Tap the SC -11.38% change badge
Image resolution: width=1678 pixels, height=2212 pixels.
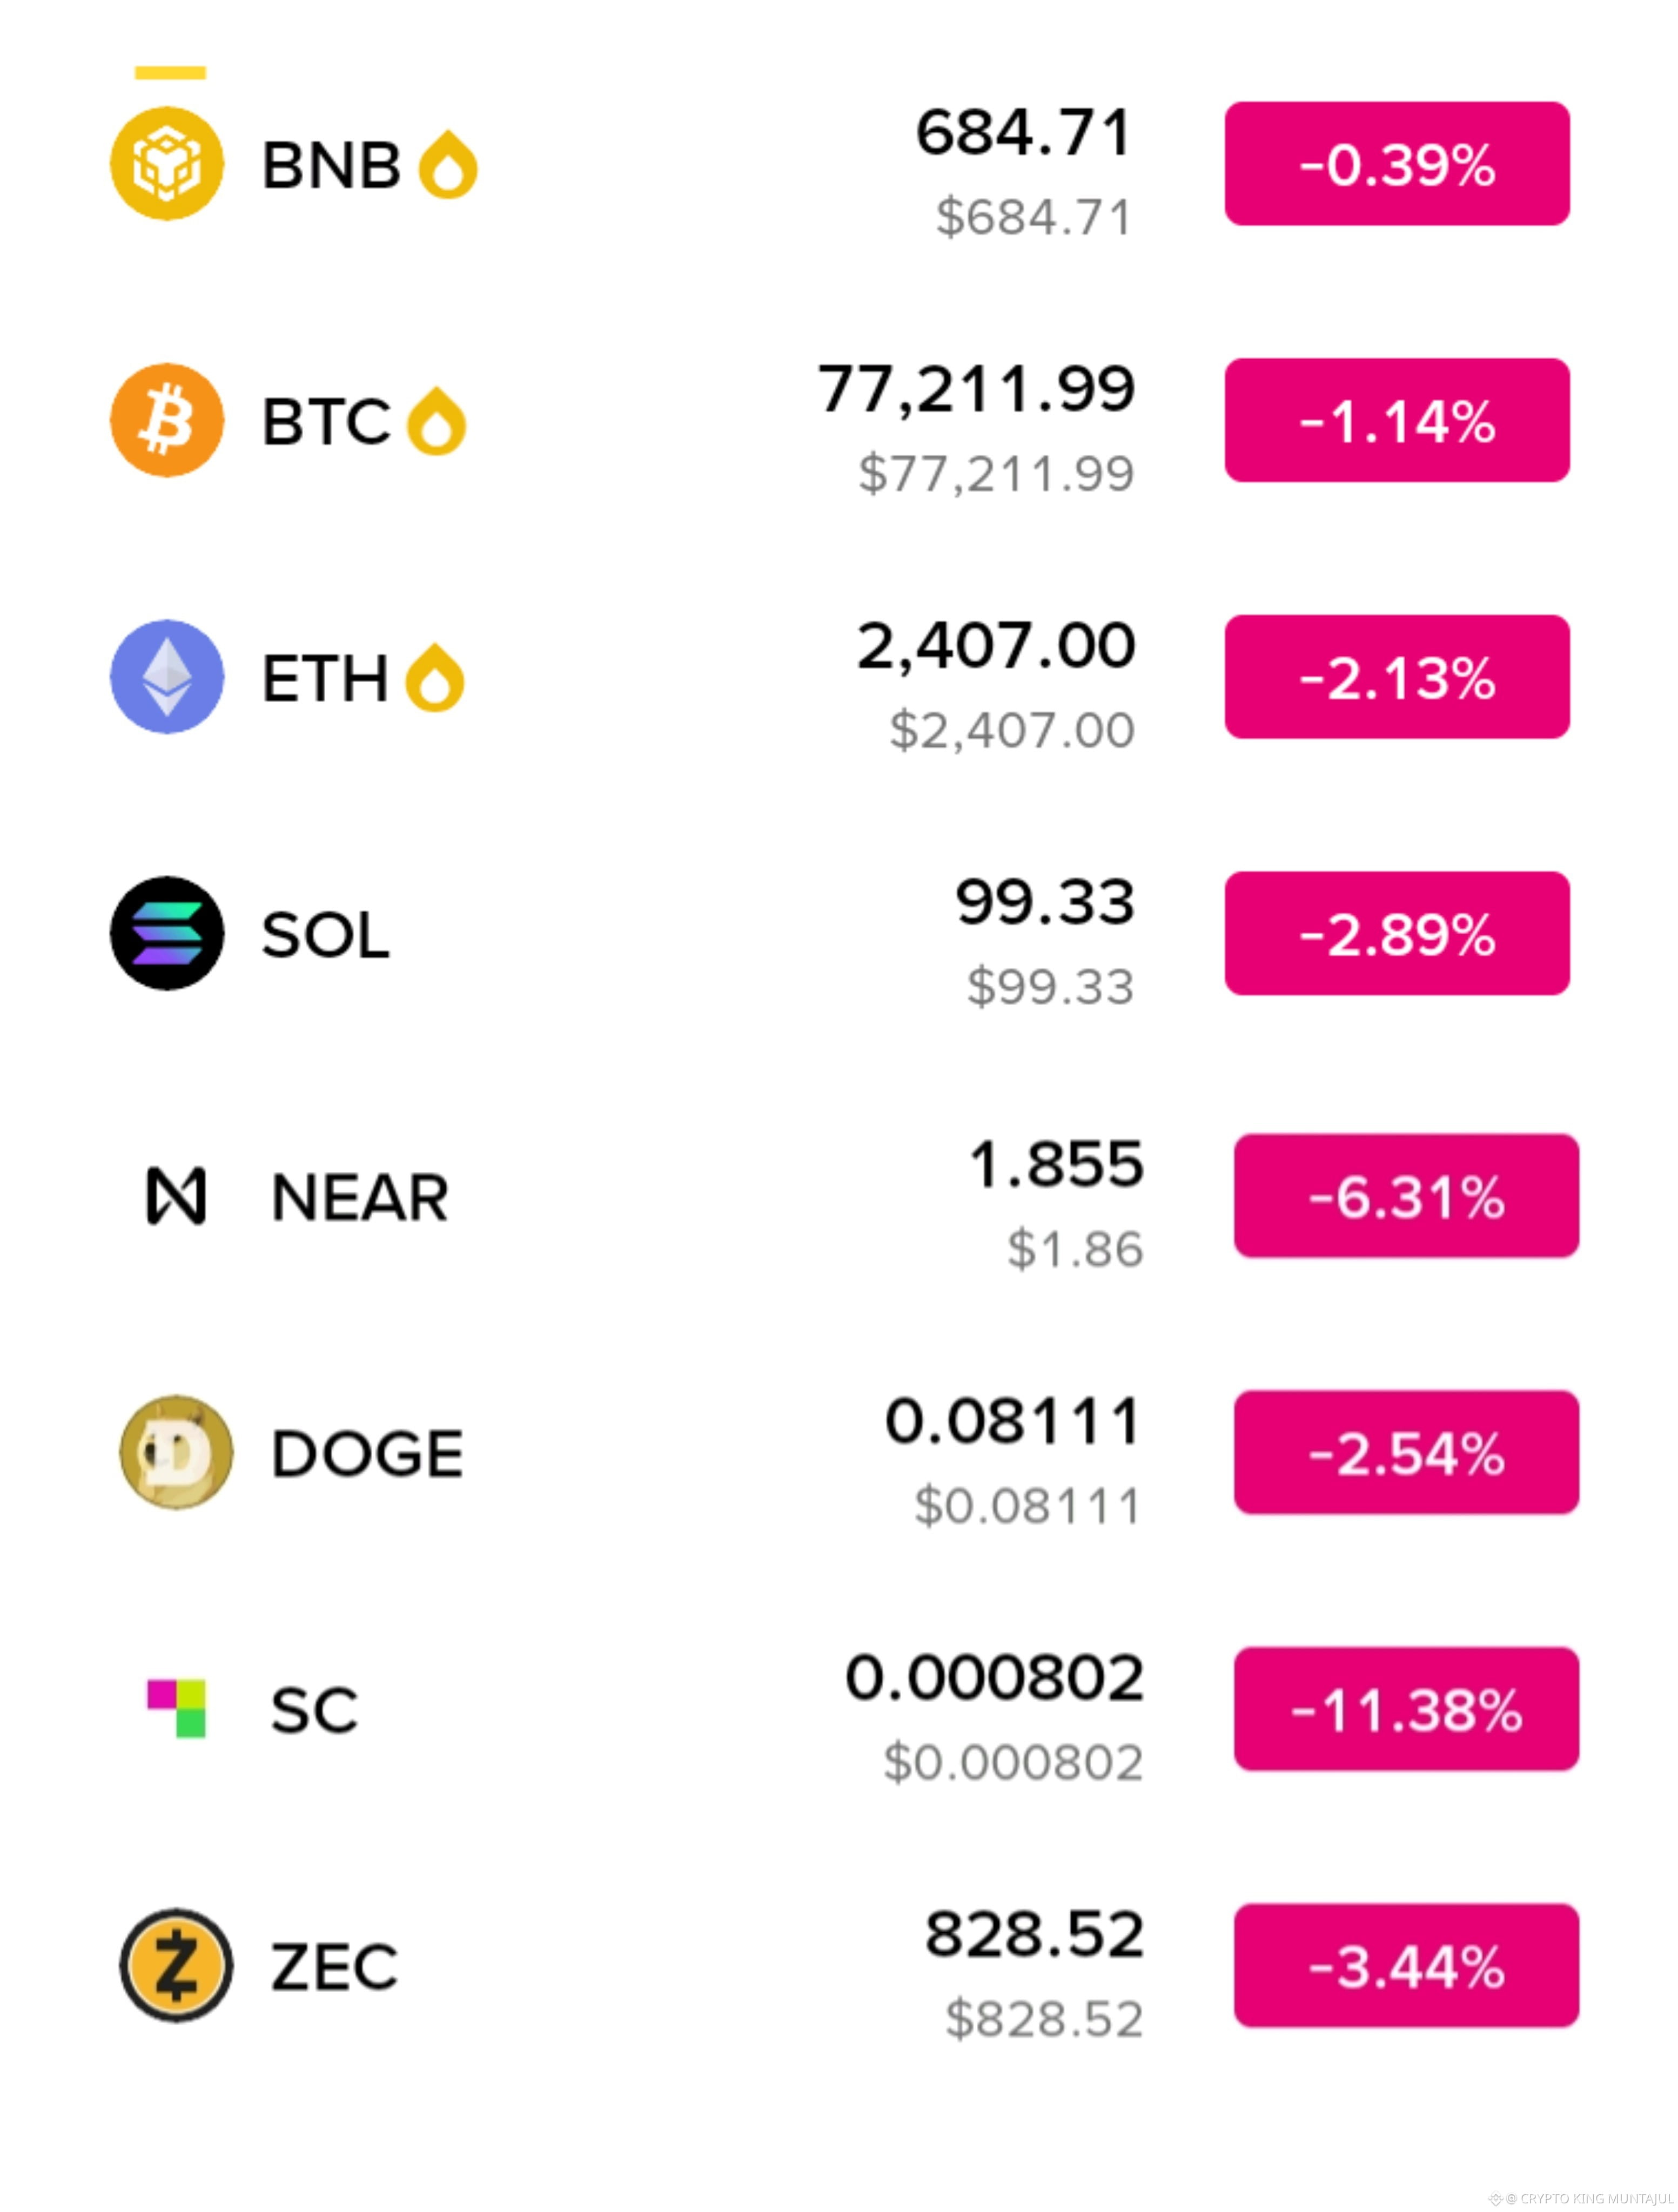click(1406, 1709)
